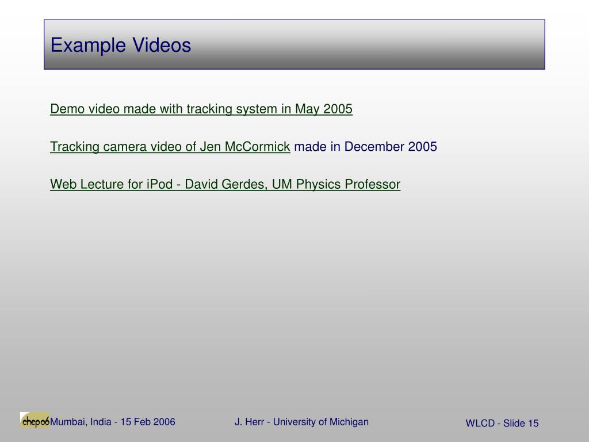Screen dimensions: 589x442
Task: Open Web Lecture for iPod David Gerdes link
Action: [x=225, y=184]
